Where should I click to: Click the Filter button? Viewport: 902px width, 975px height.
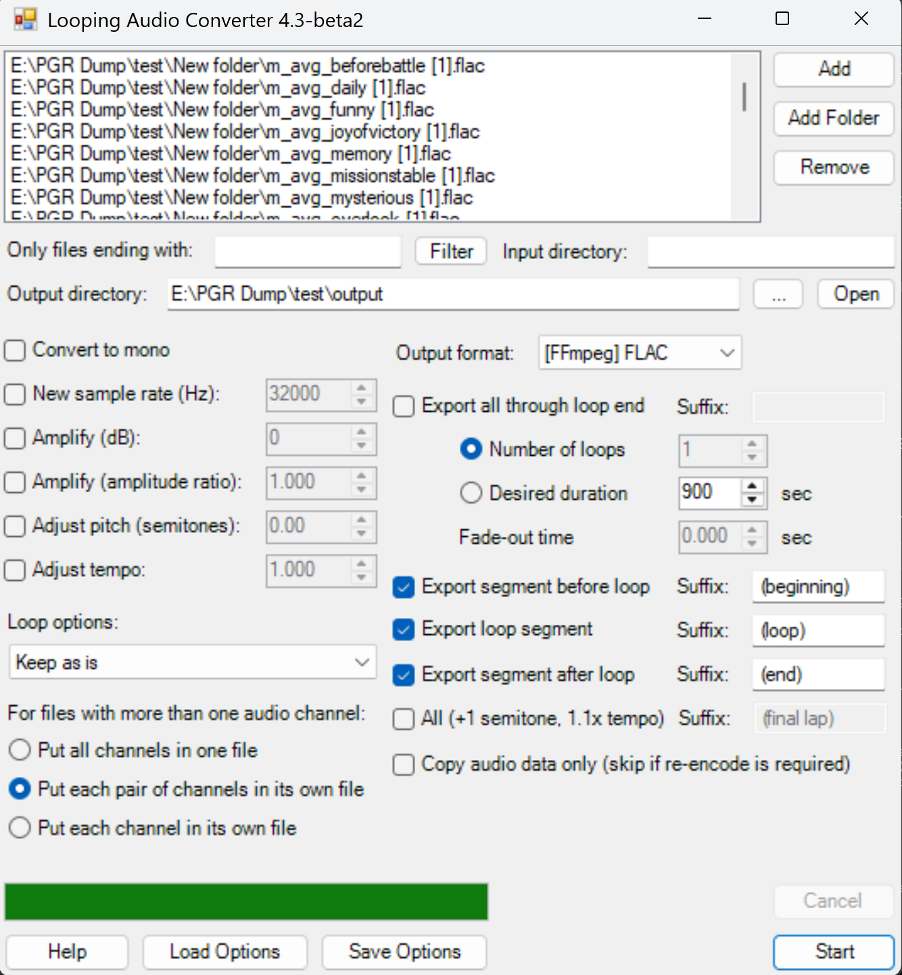(451, 252)
